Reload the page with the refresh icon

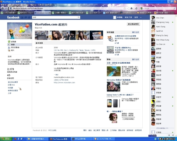tap(136, 9)
